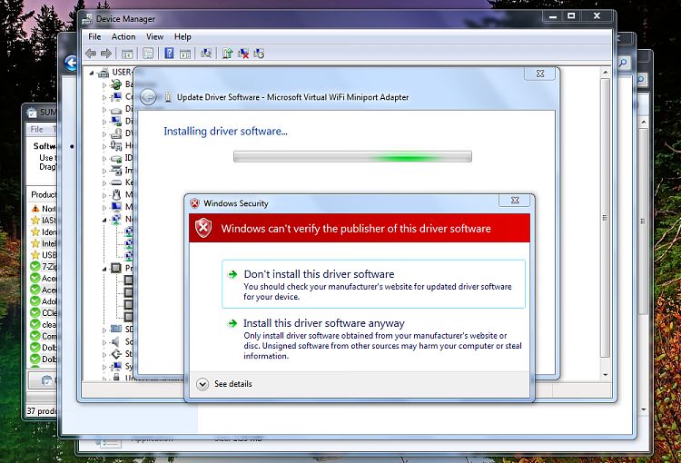This screenshot has width=681, height=463.
Task: Expand the Sound controllers tree node arrow
Action: point(104,342)
